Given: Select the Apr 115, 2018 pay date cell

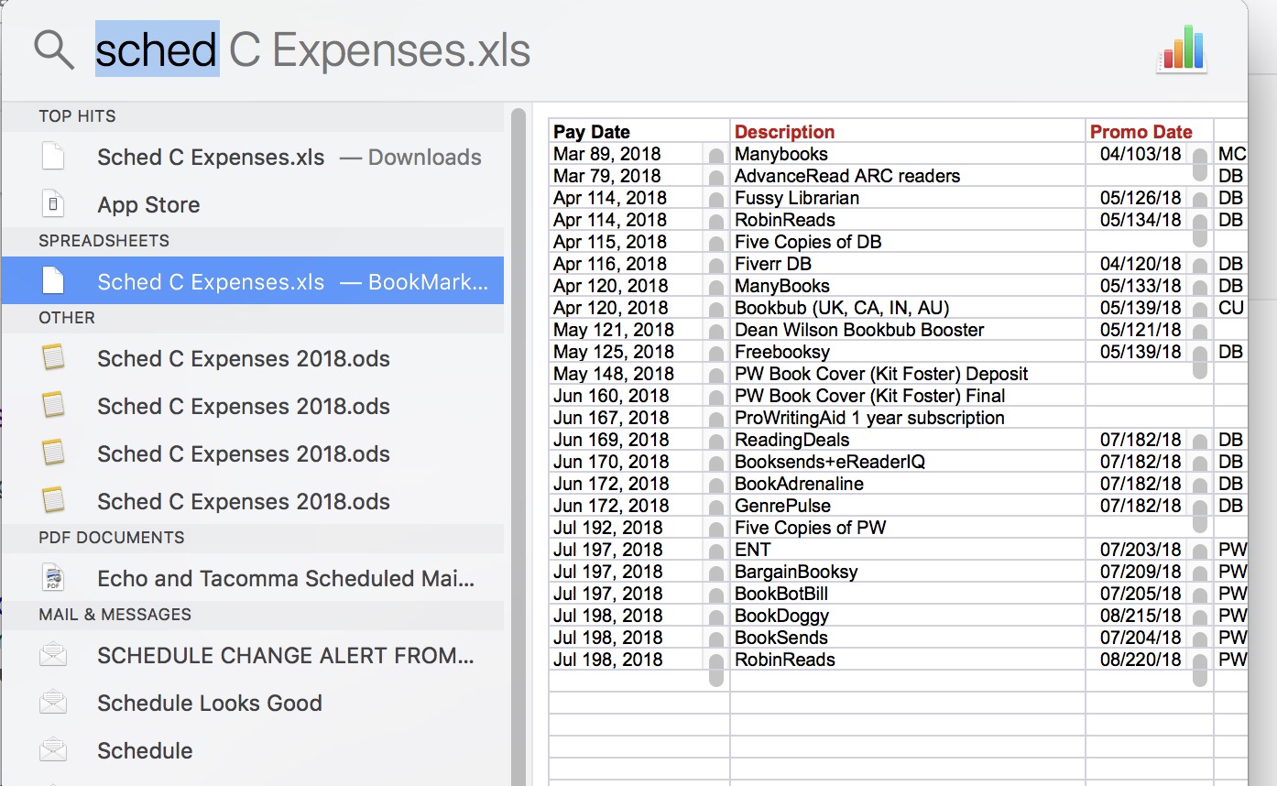Looking at the screenshot, I should pyautogui.click(x=639, y=242).
